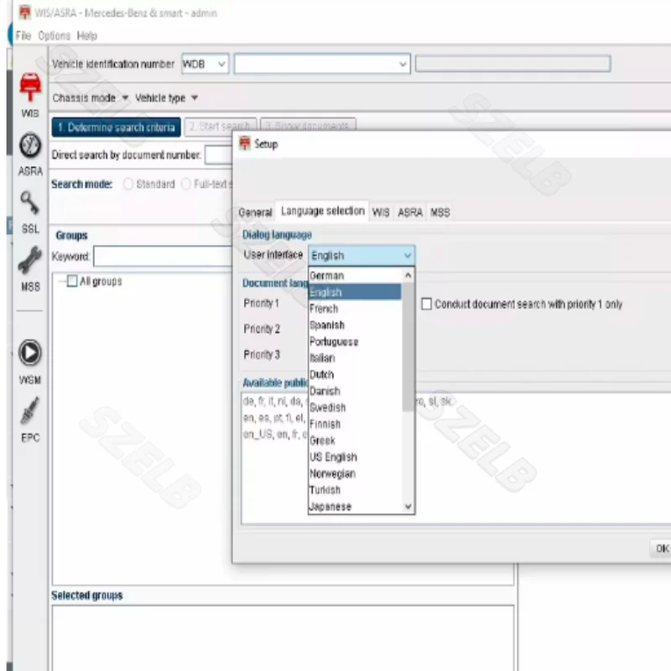The height and width of the screenshot is (671, 671).
Task: Open the ASRA module icon
Action: (30, 145)
